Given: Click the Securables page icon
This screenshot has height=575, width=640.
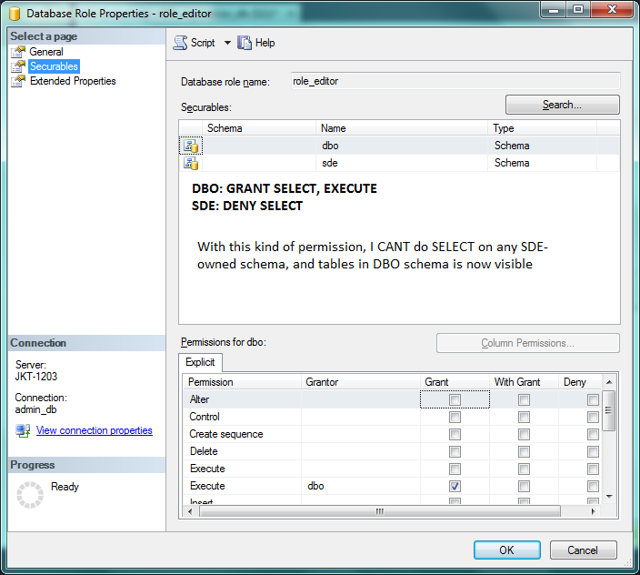Looking at the screenshot, I should pos(18,66).
